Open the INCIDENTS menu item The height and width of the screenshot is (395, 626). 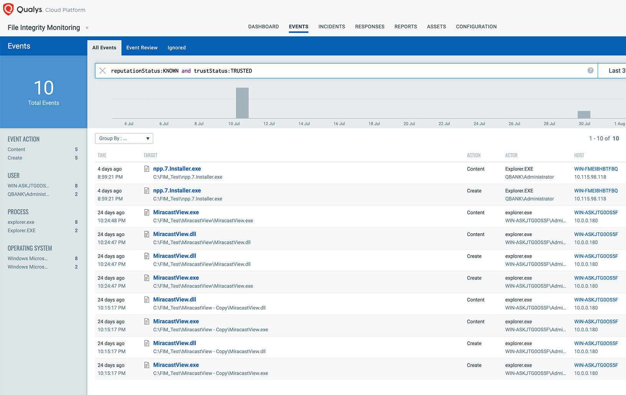pyautogui.click(x=331, y=26)
